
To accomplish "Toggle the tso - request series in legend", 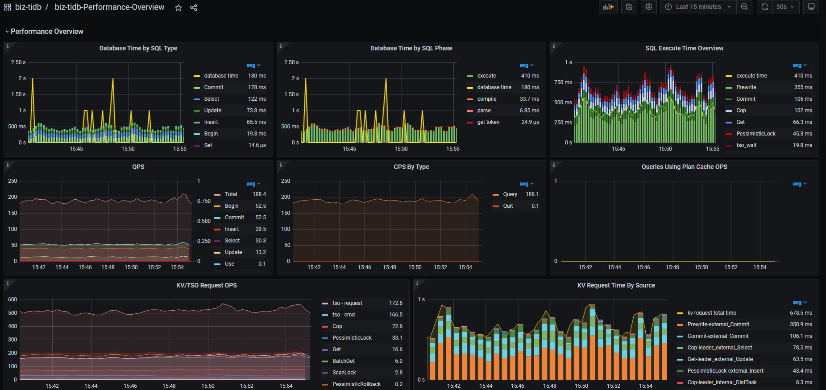I will pos(347,303).
